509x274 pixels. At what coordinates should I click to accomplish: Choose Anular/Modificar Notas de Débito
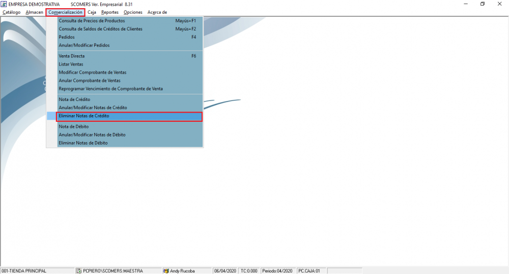pyautogui.click(x=130, y=134)
